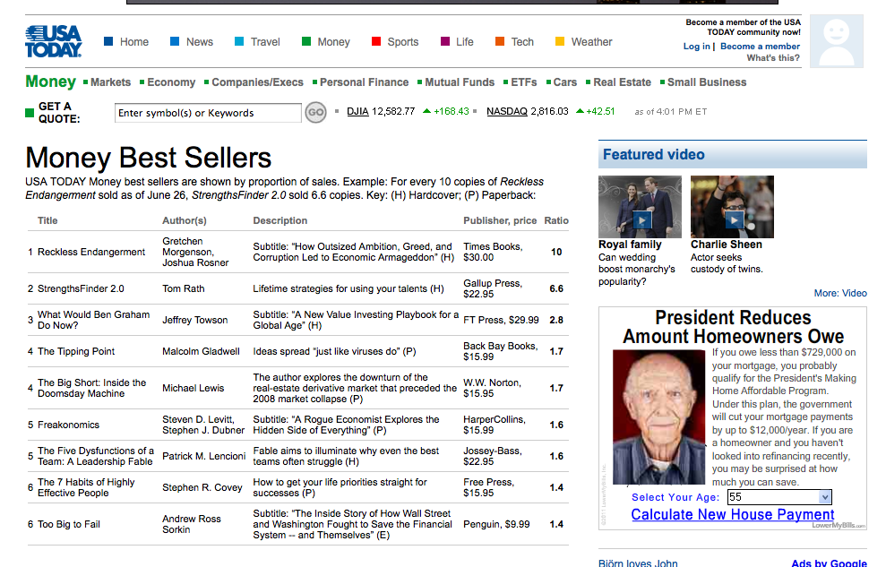Screen dimensions: 886x567
Task: Click the community member avatar icon
Action: tap(836, 41)
